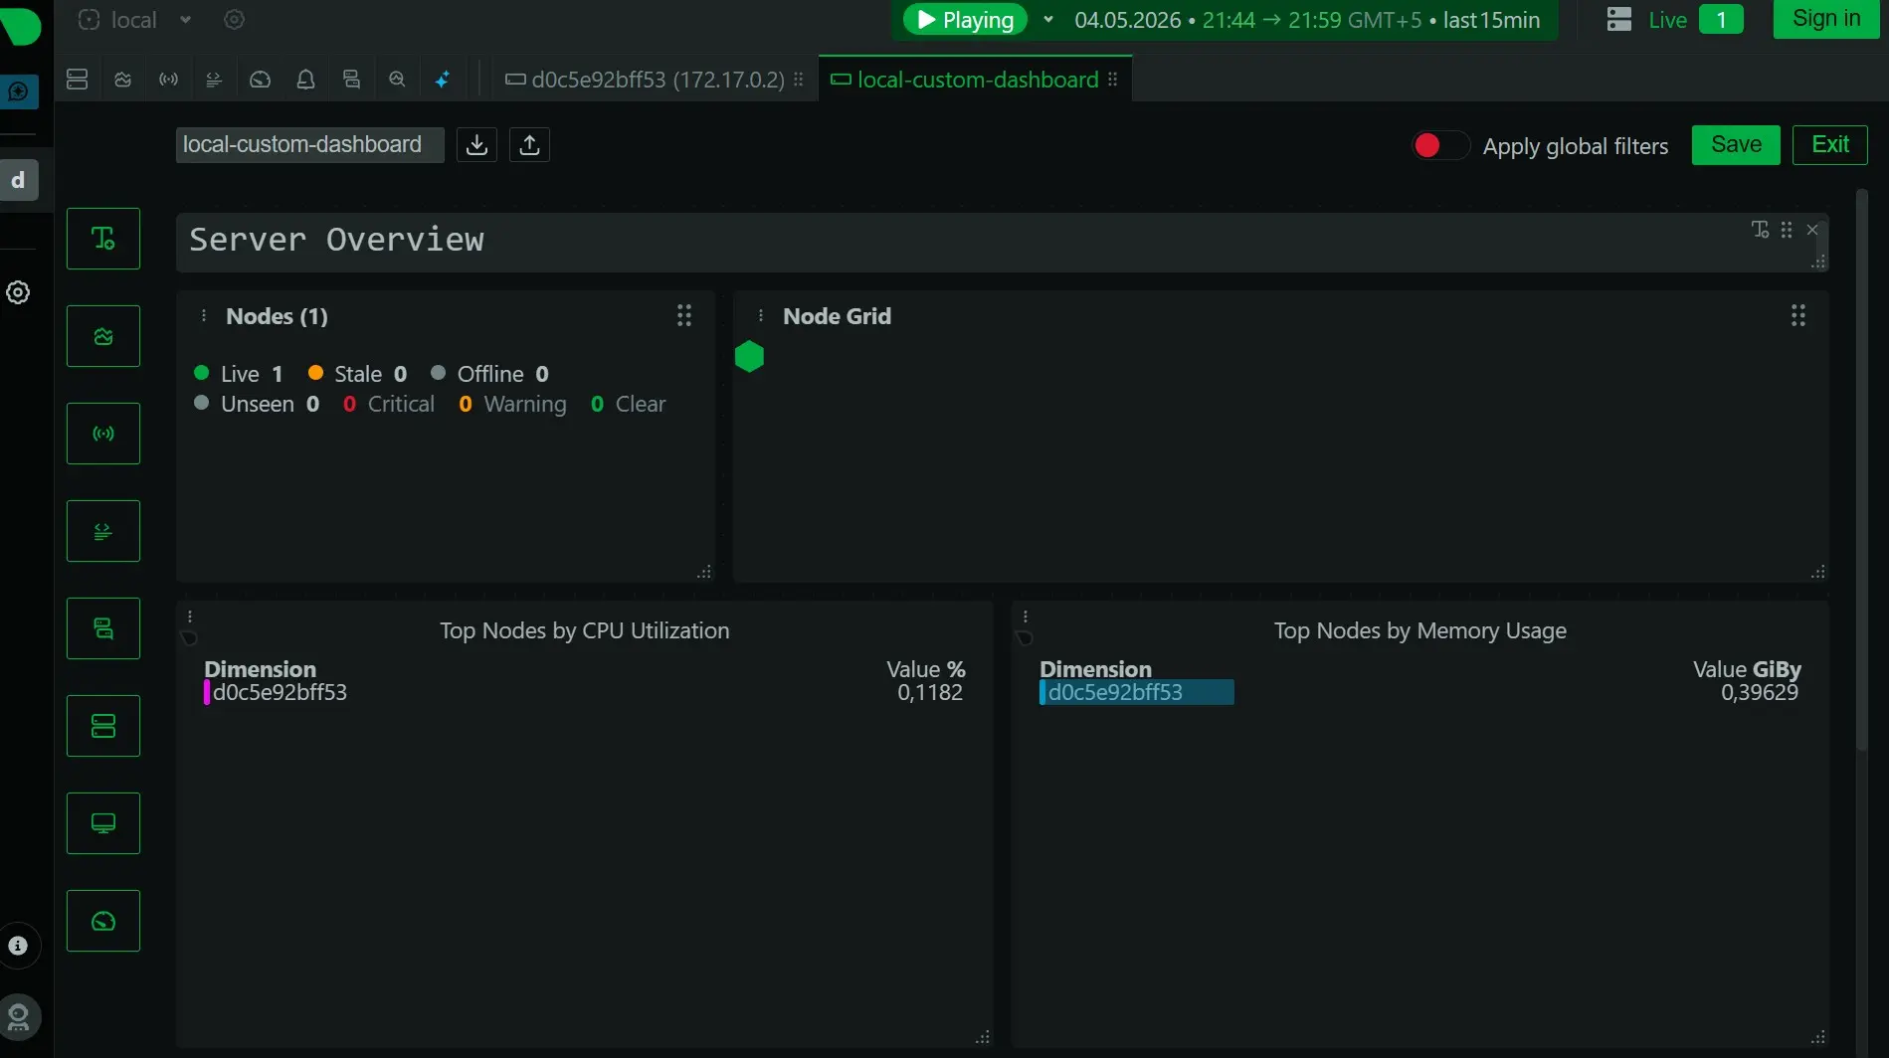Click d0c5e92bff53 row in CPU Utilization table
Viewport: 1889px width, 1058px height.
point(584,692)
